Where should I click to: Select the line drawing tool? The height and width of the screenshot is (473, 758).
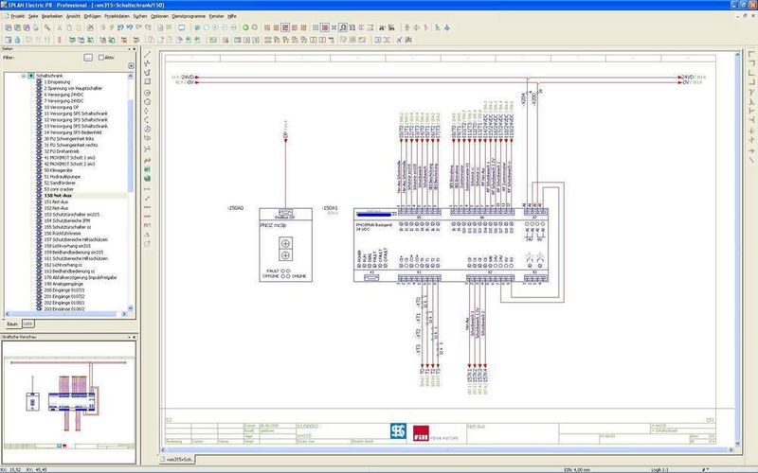(148, 54)
